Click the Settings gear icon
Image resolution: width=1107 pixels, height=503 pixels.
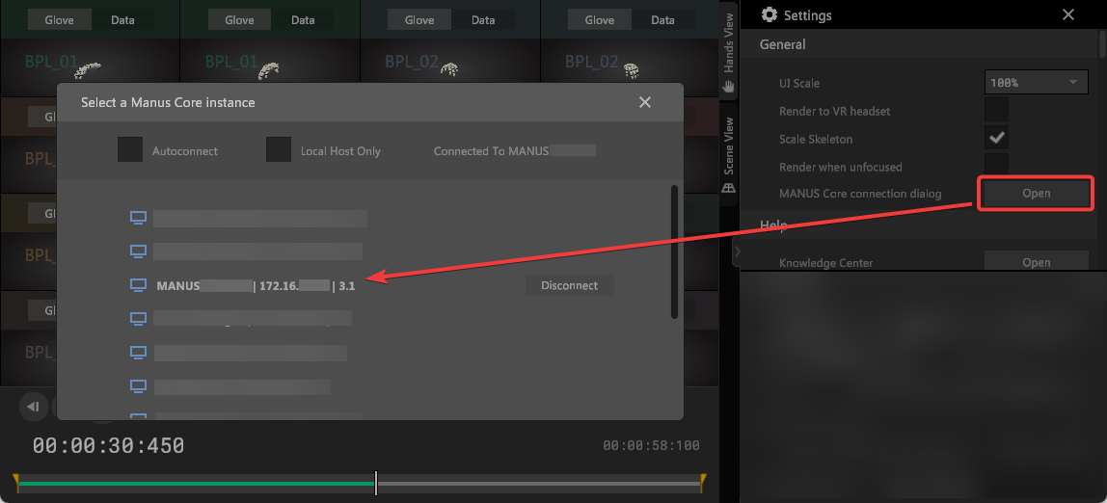[769, 14]
